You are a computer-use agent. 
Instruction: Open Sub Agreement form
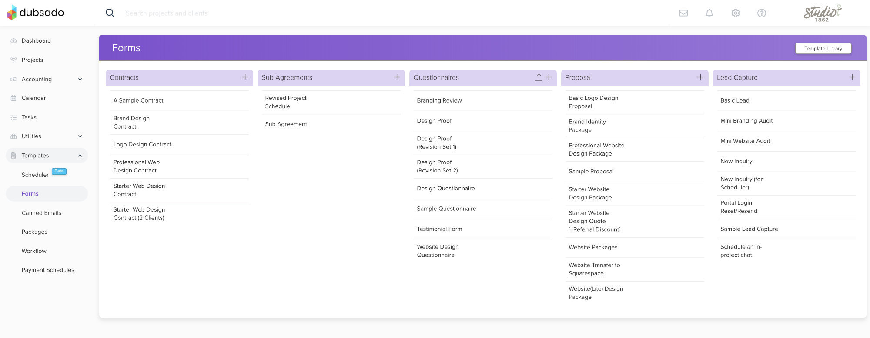[x=286, y=124]
